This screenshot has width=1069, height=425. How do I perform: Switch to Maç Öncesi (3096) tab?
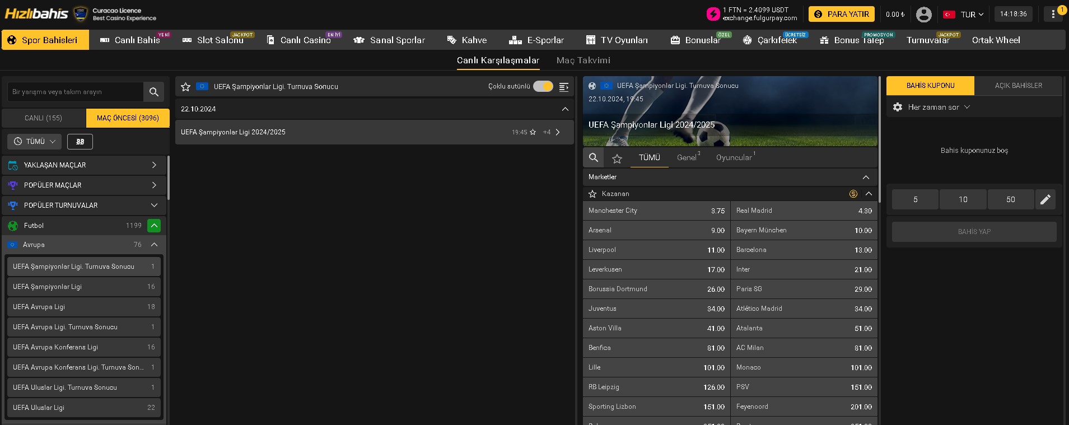128,118
